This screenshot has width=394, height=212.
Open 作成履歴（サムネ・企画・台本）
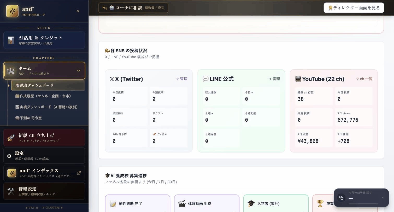click(x=43, y=96)
